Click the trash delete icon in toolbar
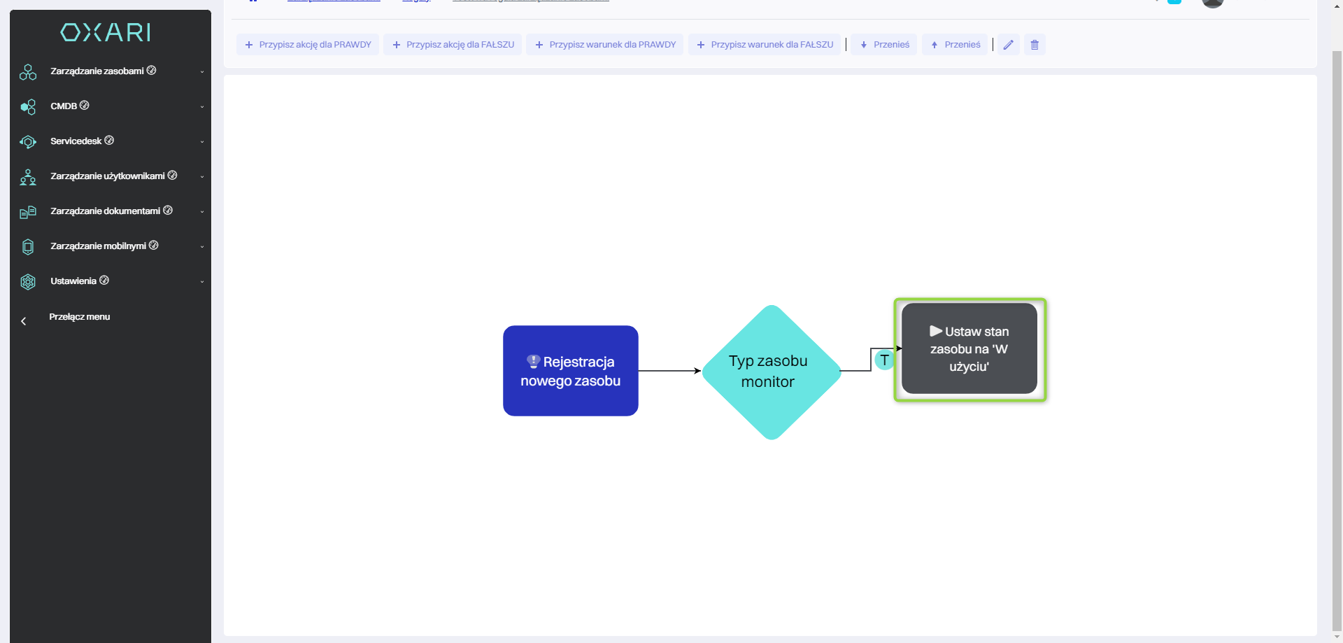Image resolution: width=1343 pixels, height=643 pixels. pyautogui.click(x=1035, y=45)
